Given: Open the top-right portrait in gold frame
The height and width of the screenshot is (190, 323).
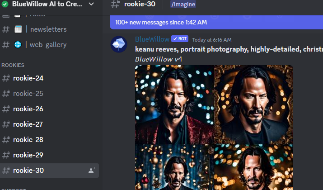Looking at the screenshot, I should click(254, 104).
